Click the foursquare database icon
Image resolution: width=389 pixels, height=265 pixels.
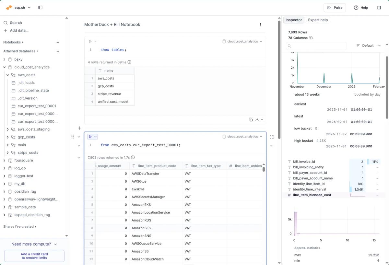pos(10,161)
